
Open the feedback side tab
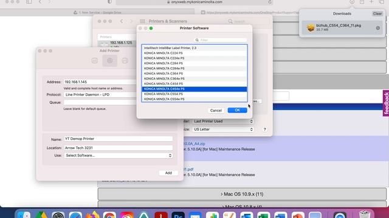[386, 103]
